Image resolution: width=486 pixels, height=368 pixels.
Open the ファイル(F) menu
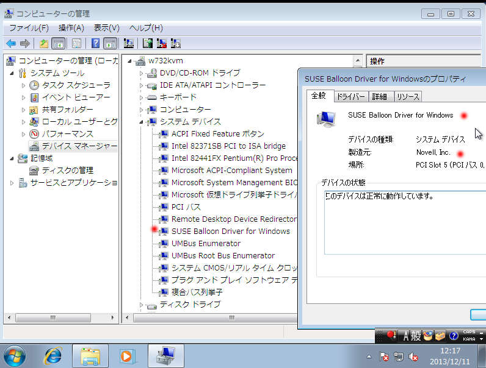point(29,28)
